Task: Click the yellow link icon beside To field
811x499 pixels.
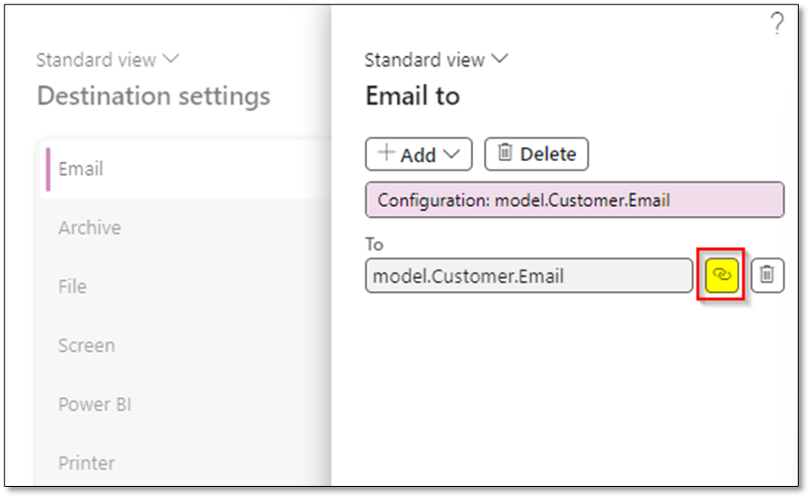Action: click(721, 274)
